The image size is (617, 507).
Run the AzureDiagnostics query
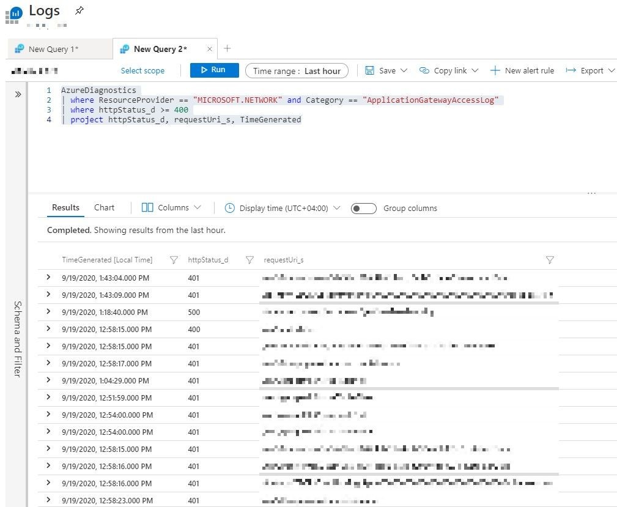(214, 70)
